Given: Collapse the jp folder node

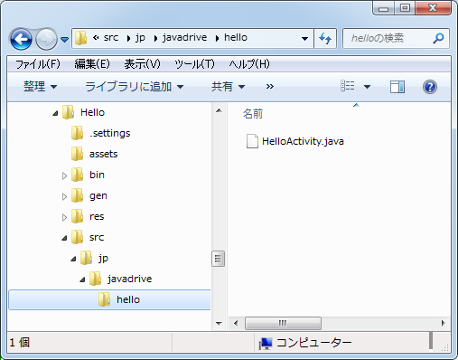Looking at the screenshot, I should (73, 259).
